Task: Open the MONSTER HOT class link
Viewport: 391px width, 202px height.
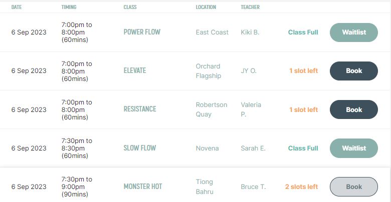Action: pos(143,186)
